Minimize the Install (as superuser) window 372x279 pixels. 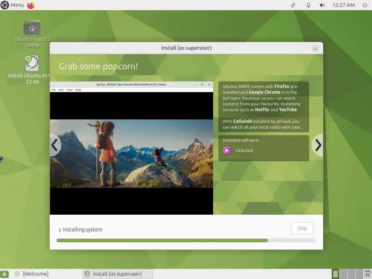point(315,49)
